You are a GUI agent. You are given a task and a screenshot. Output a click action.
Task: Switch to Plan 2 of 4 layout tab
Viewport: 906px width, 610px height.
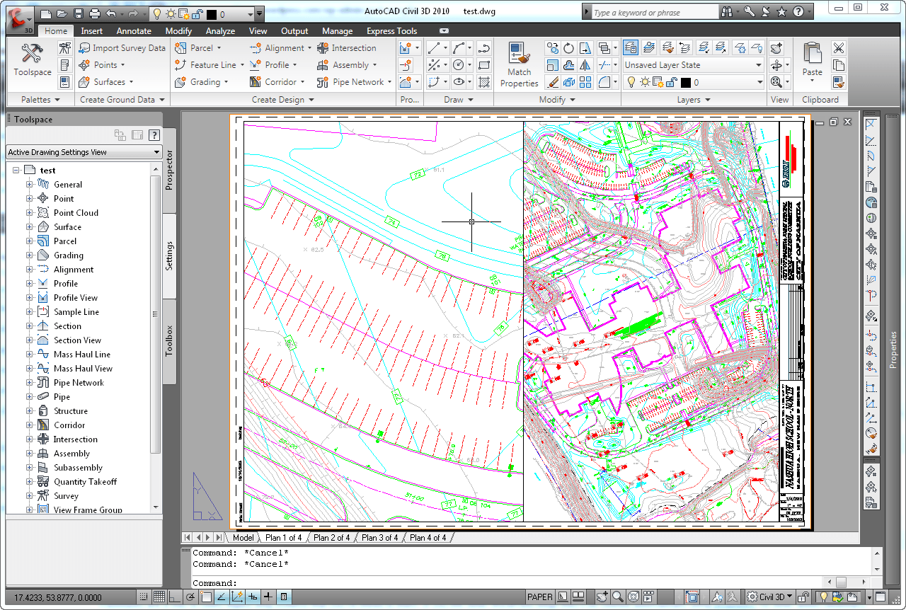pyautogui.click(x=331, y=538)
